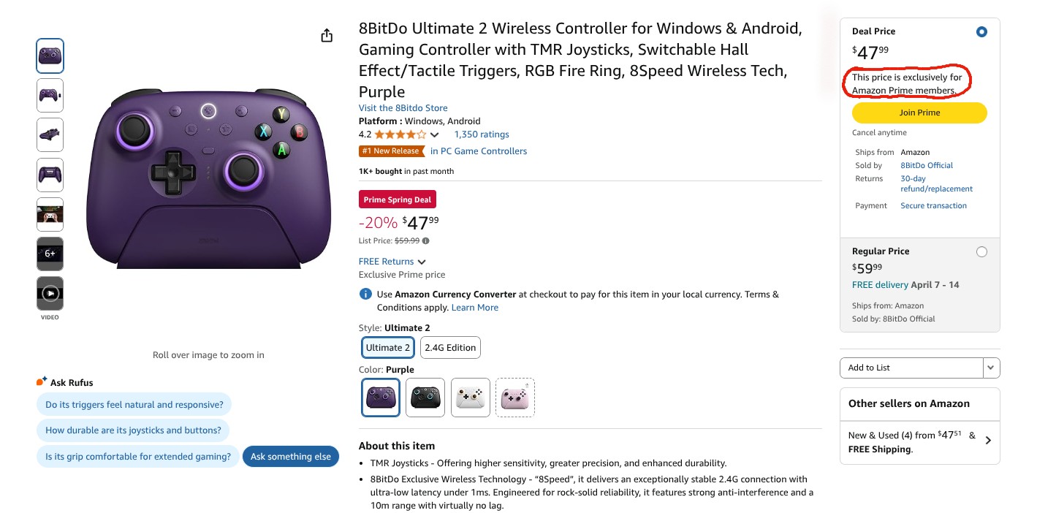Click the #1 New Release badge
1056x513 pixels.
(x=392, y=151)
